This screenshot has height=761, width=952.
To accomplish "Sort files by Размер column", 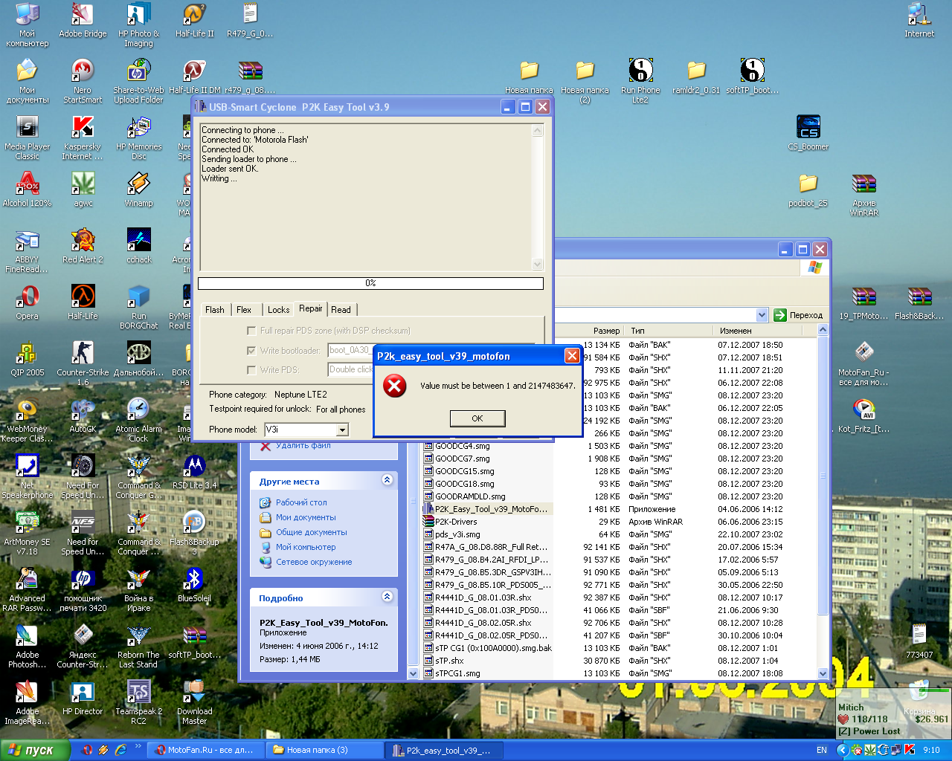I will [606, 331].
